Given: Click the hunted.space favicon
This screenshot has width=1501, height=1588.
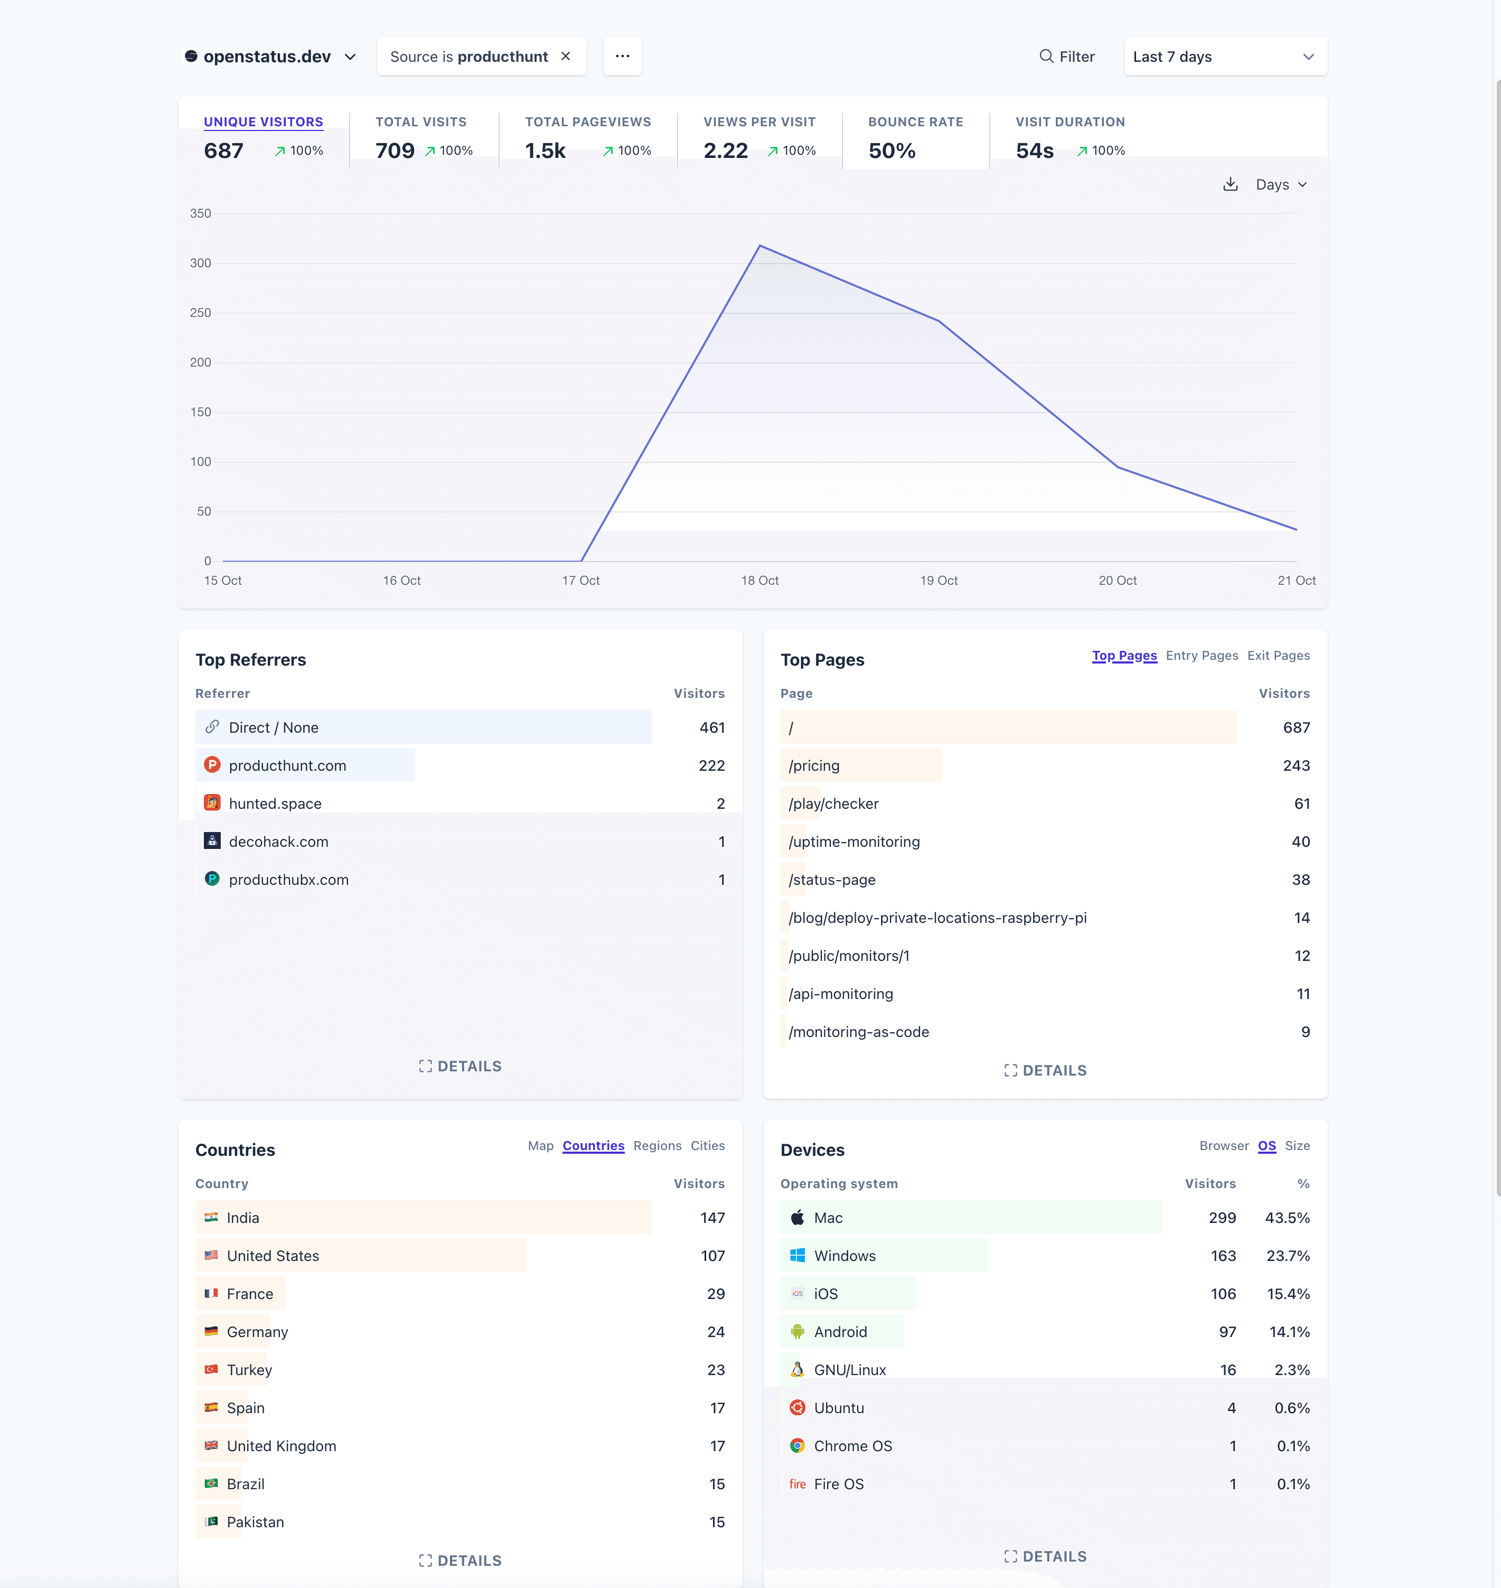Looking at the screenshot, I should point(212,803).
